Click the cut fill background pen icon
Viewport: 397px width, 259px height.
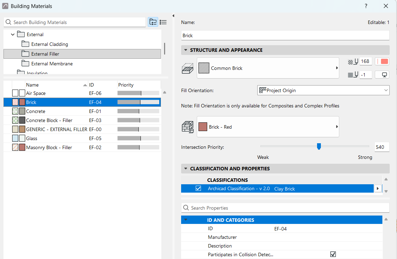tap(353, 75)
